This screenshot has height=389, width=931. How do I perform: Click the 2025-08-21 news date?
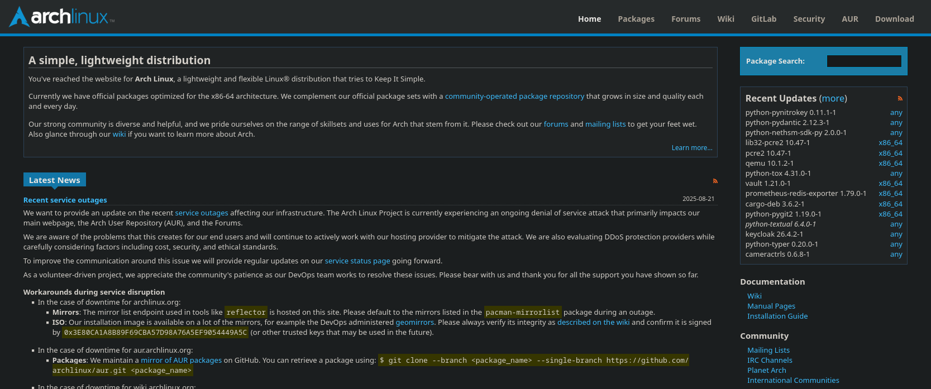tap(698, 199)
